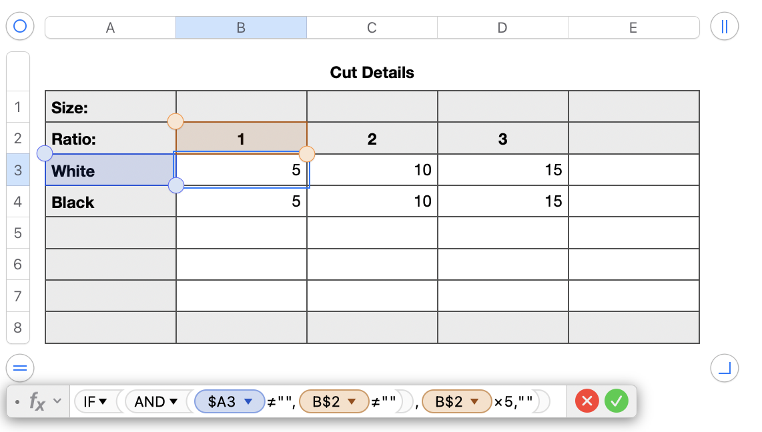Click the blue handle at A3's top-left corner
Viewport: 762px width, 432px height.
click(45, 154)
